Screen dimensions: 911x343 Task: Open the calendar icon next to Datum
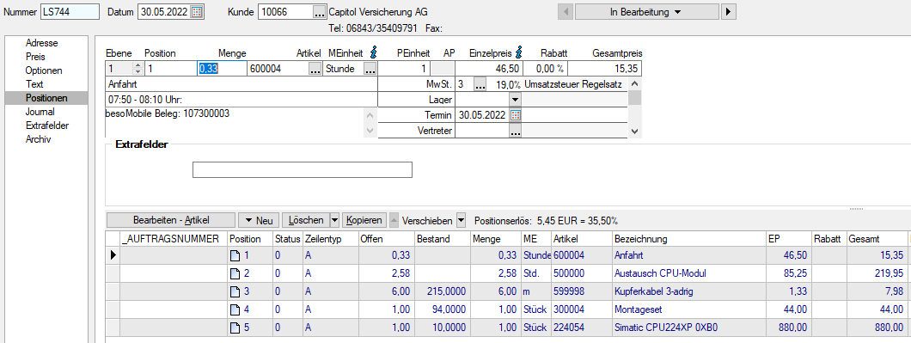tap(198, 11)
